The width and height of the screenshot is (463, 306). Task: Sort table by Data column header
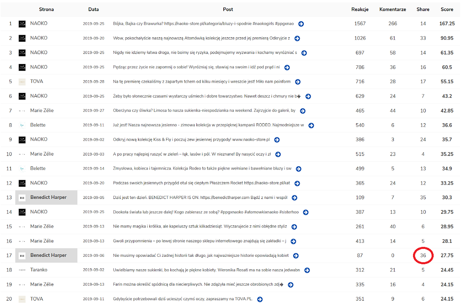tap(93, 10)
